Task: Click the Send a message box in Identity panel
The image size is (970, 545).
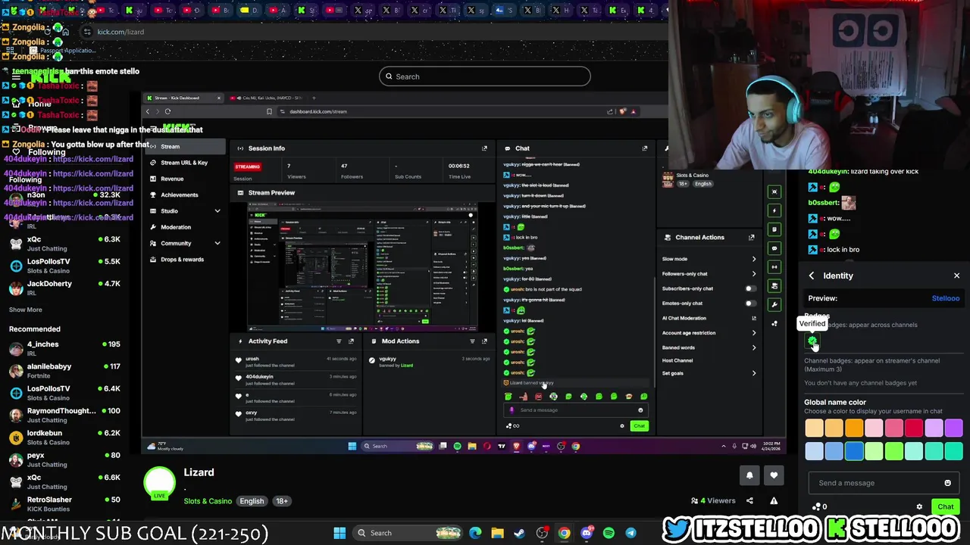Action: pos(883,483)
